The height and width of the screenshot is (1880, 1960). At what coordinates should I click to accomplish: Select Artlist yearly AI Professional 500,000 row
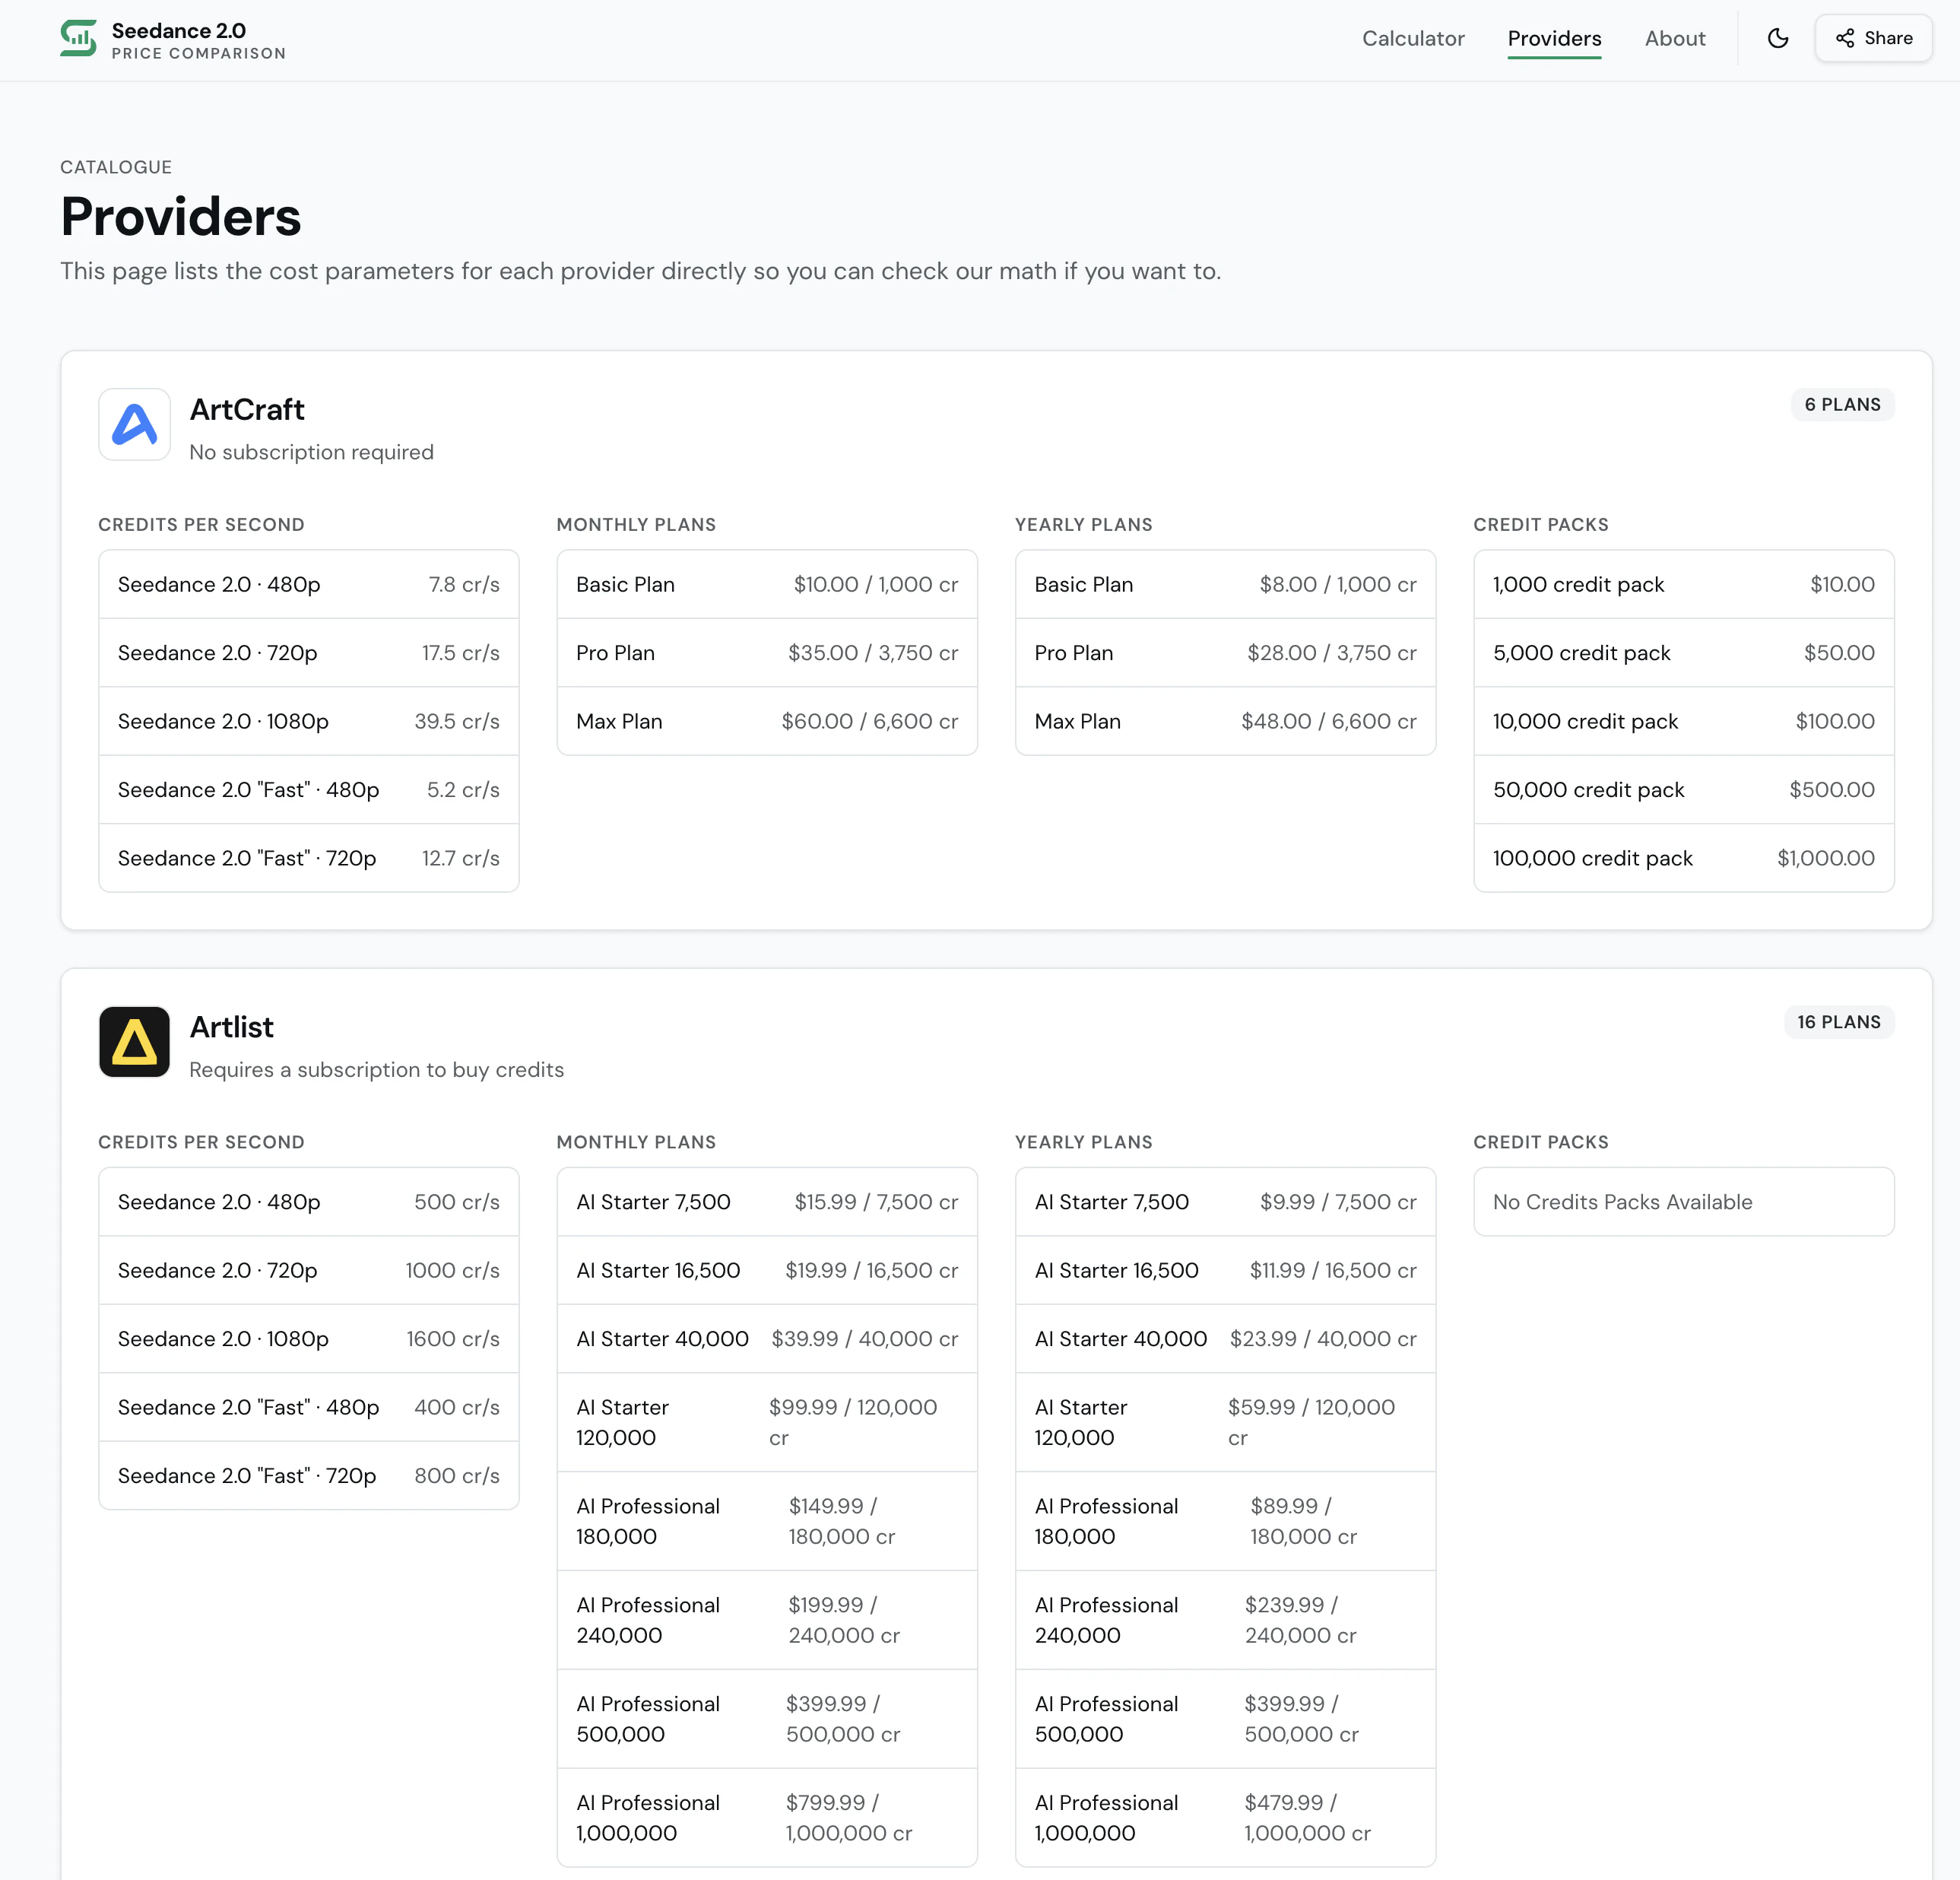pos(1224,1718)
